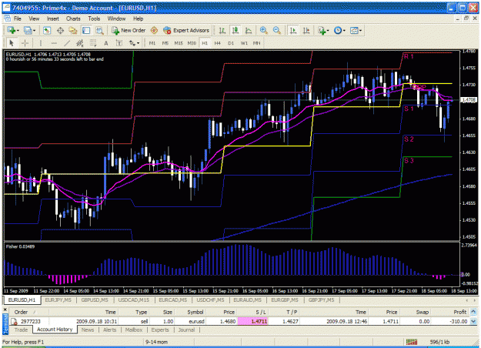Select the text label tool
481x348 pixels.
pyautogui.click(x=119, y=43)
